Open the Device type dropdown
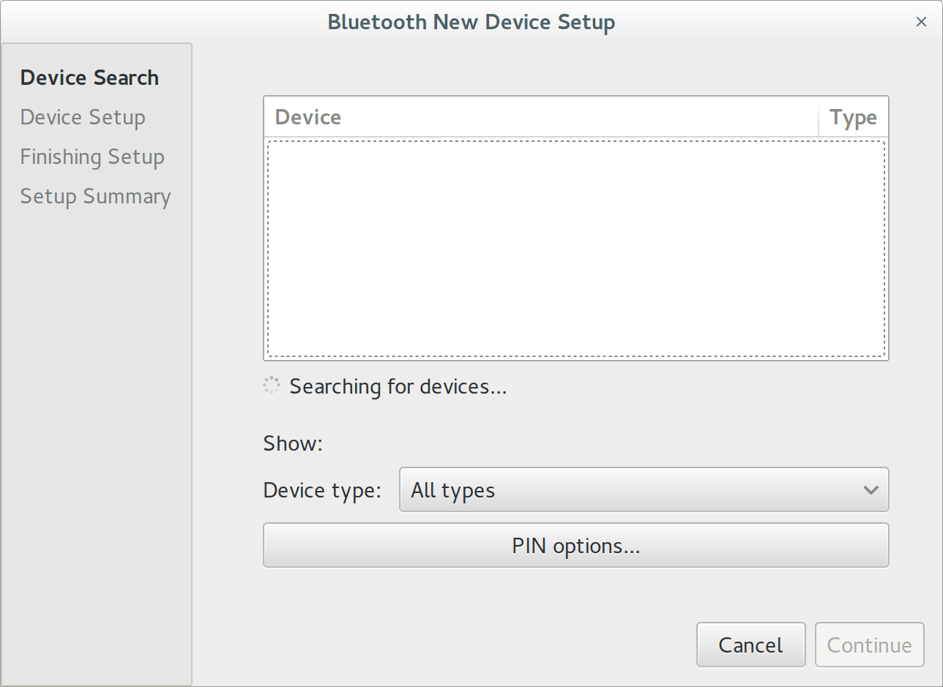 [x=644, y=489]
